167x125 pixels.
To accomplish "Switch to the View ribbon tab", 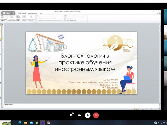I will (x=40, y=13).
